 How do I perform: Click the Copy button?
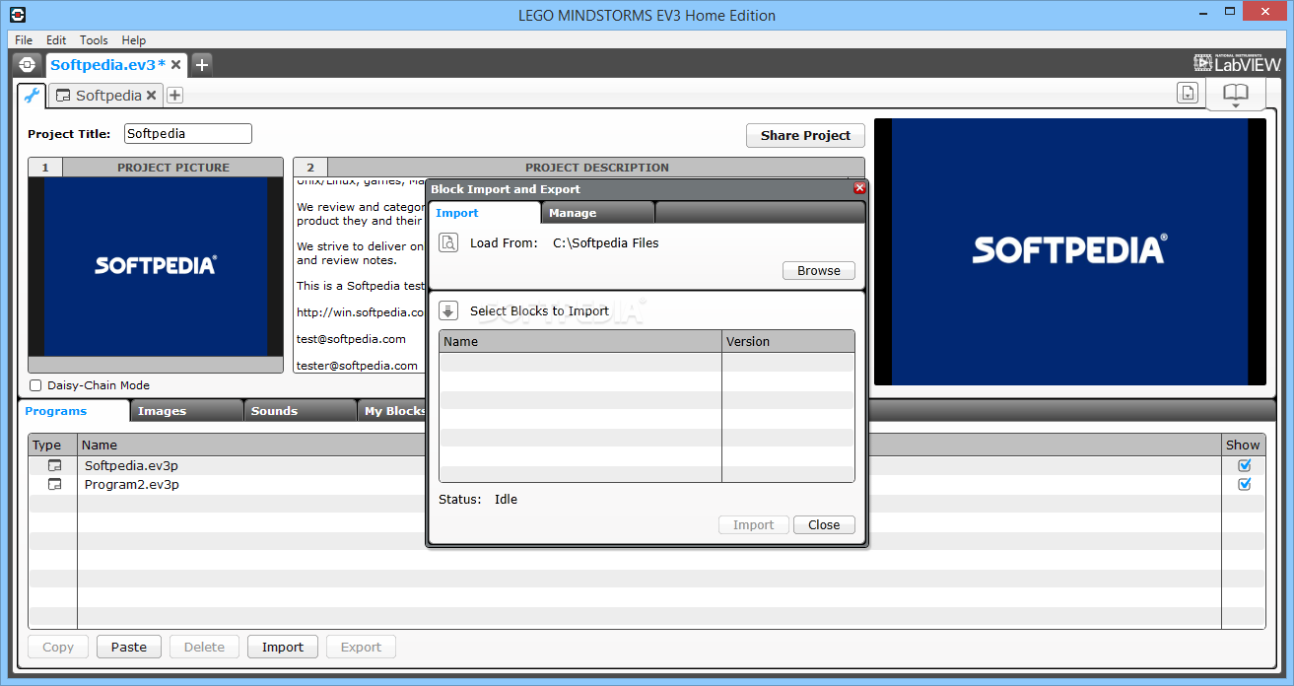(58, 648)
